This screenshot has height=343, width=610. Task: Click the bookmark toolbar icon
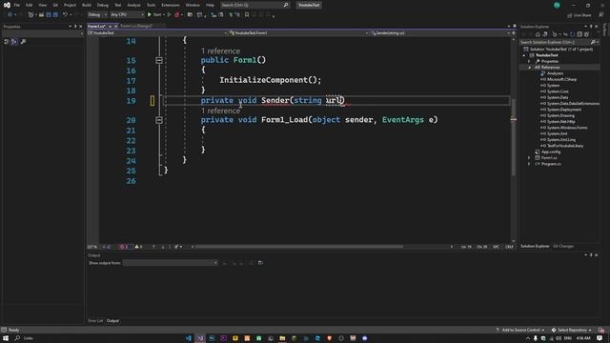tap(247, 15)
